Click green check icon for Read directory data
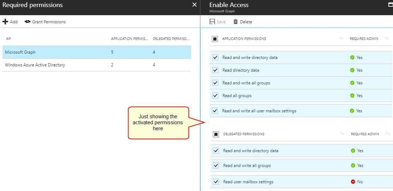This screenshot has width=393, height=191. click(x=352, y=70)
